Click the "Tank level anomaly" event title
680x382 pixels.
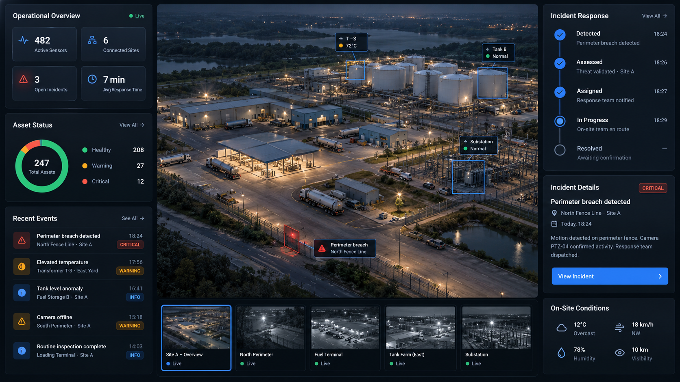(60, 289)
